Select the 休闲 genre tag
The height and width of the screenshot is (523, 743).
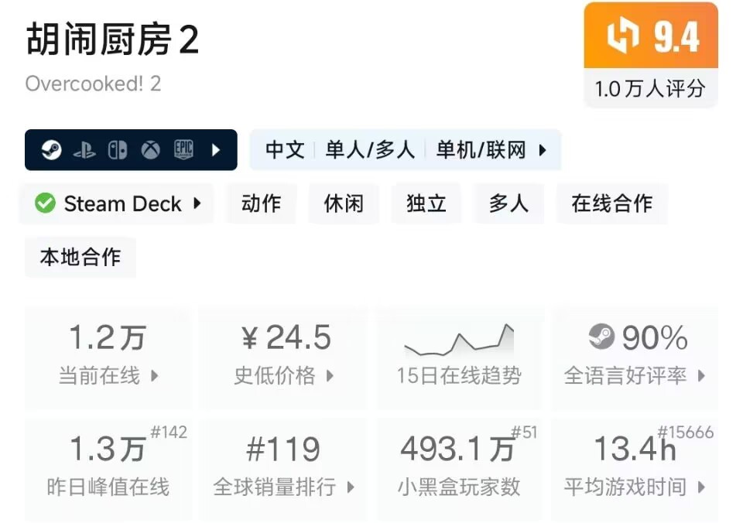pyautogui.click(x=344, y=203)
